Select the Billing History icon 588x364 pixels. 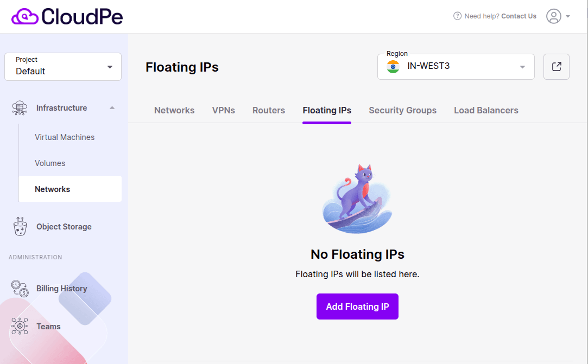coord(20,288)
